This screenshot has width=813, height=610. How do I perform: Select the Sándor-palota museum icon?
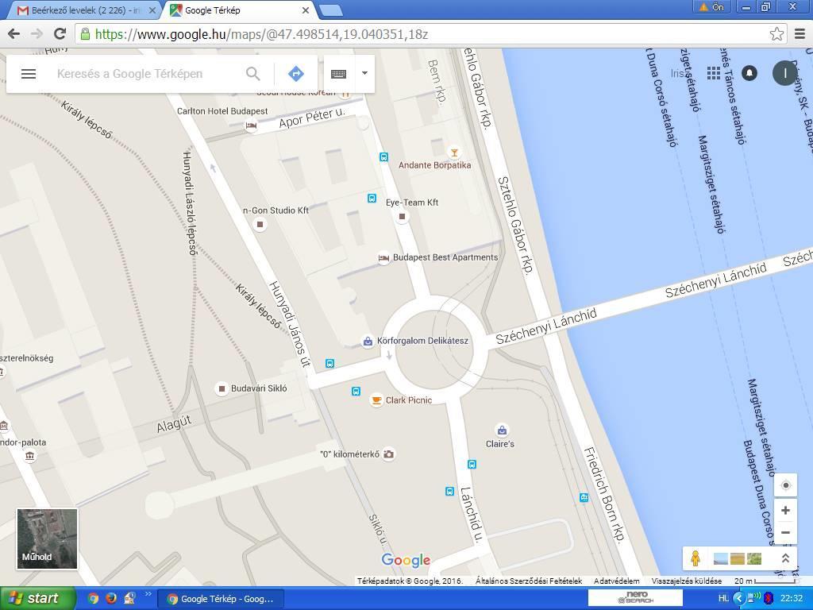(x=30, y=457)
